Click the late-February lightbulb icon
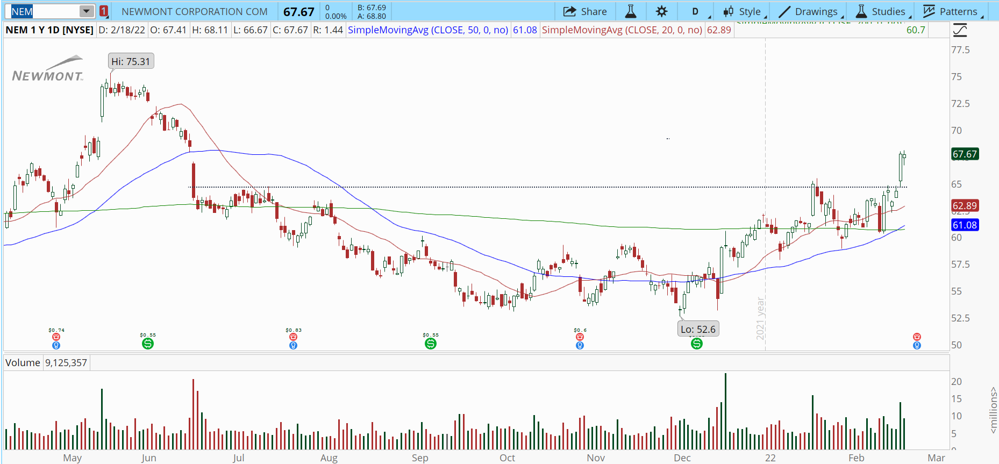 (917, 345)
